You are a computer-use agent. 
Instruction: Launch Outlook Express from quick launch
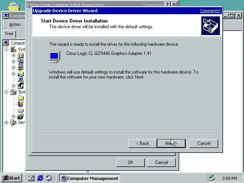[x=49, y=178]
